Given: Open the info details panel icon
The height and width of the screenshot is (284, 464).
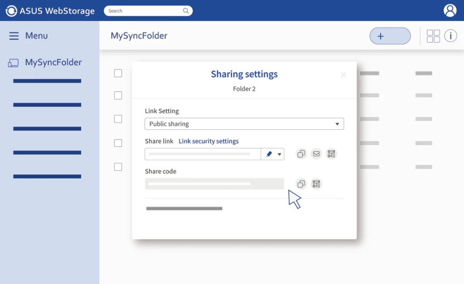Looking at the screenshot, I should coord(450,36).
